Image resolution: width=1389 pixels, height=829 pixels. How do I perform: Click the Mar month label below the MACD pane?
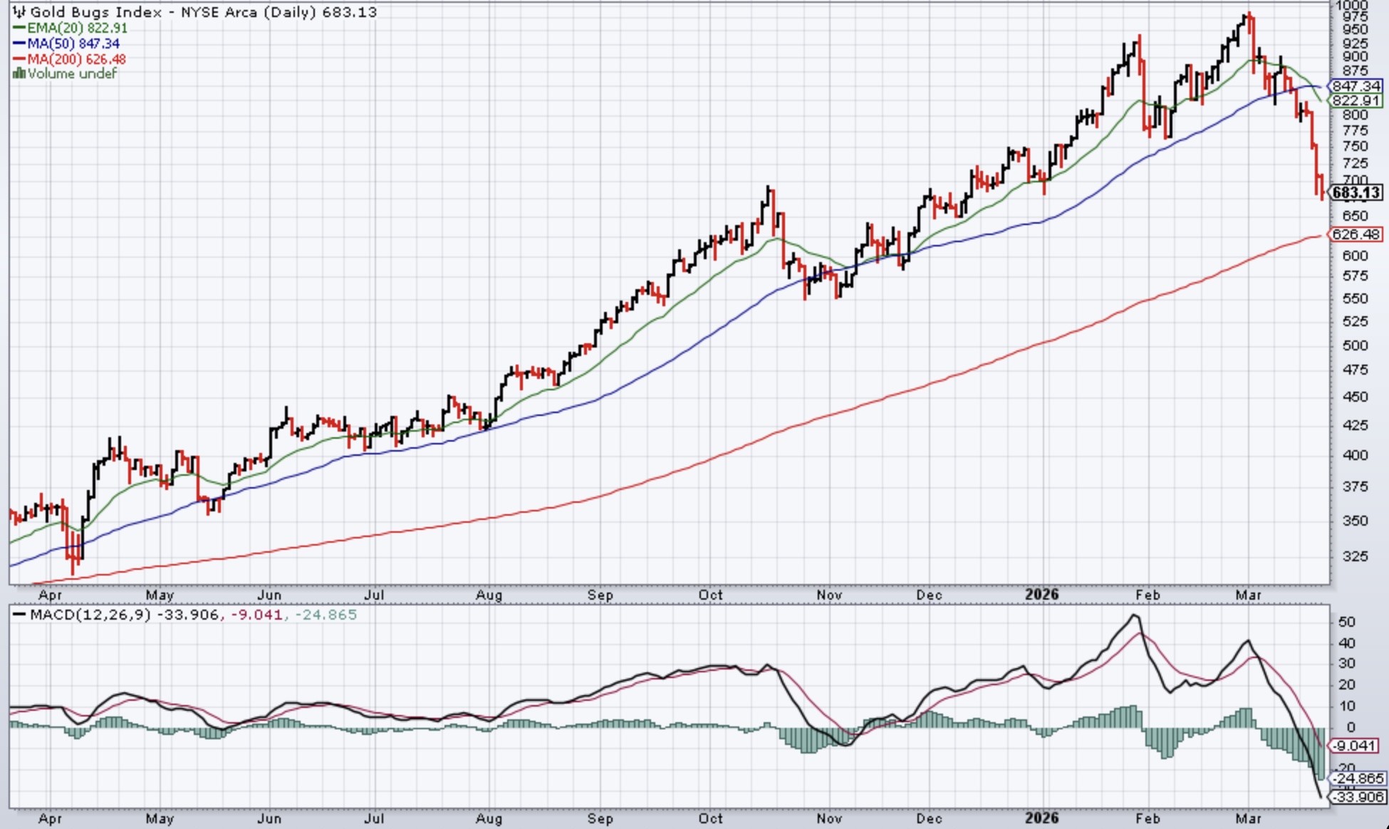[1248, 818]
